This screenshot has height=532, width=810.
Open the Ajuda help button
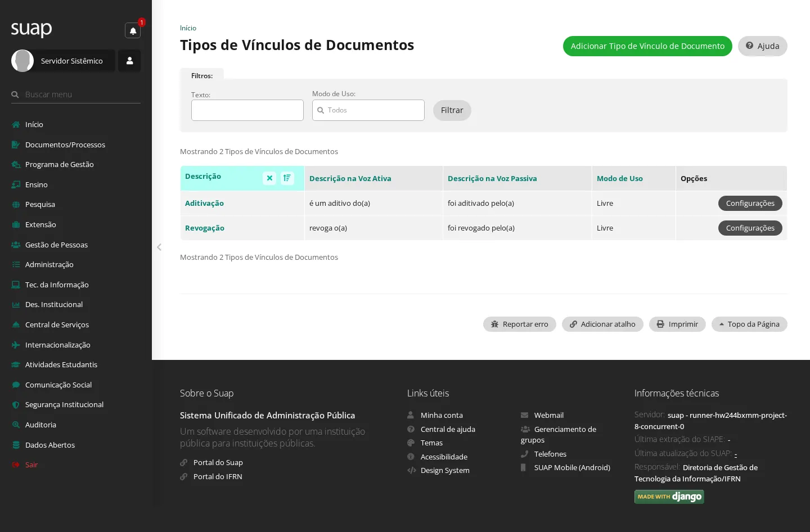click(x=763, y=46)
